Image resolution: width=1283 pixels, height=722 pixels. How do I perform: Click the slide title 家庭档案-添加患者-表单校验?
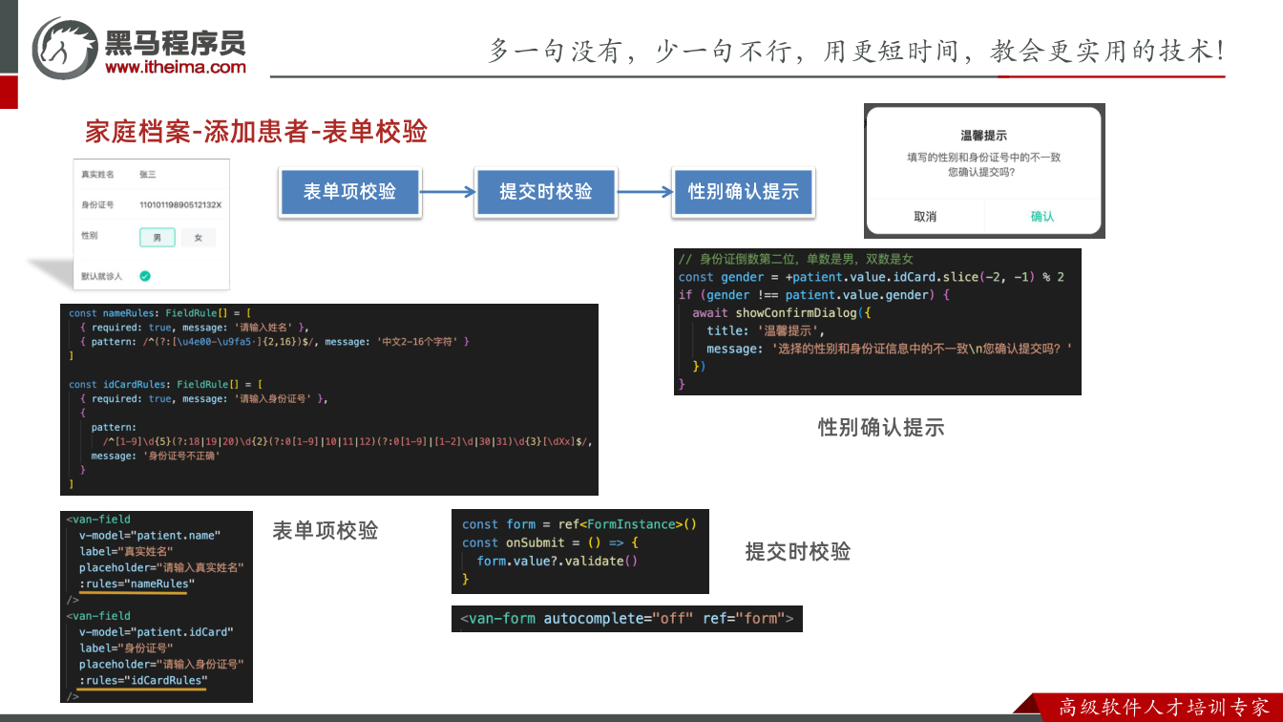pyautogui.click(x=256, y=132)
